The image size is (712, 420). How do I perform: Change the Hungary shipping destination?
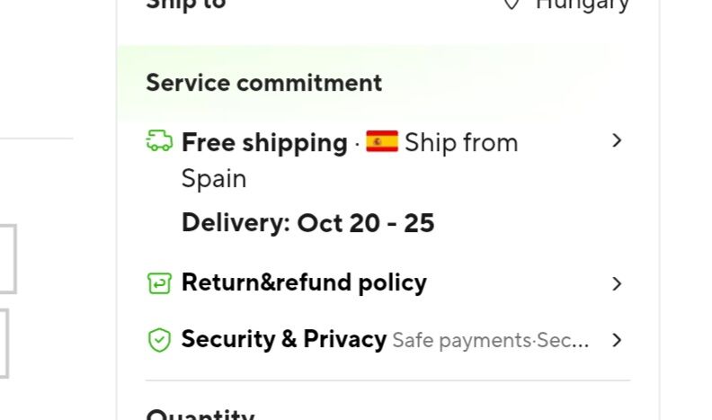582,4
